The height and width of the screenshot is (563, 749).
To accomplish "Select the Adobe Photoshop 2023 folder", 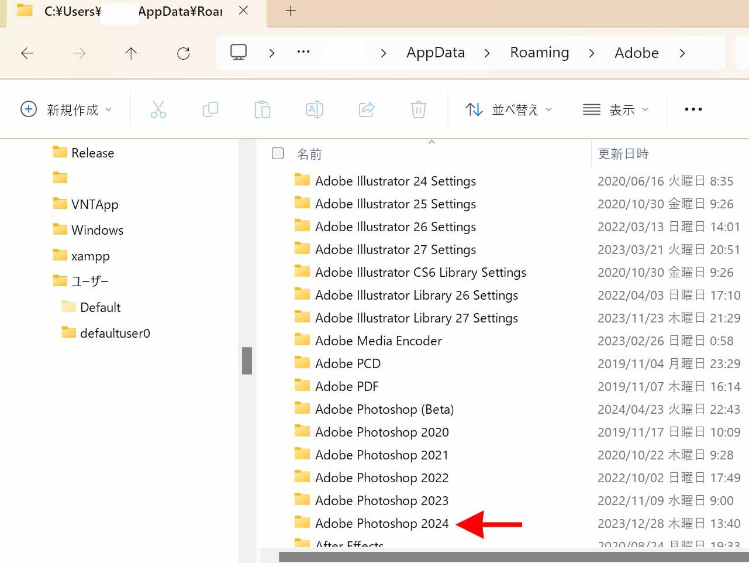I will click(371, 500).
